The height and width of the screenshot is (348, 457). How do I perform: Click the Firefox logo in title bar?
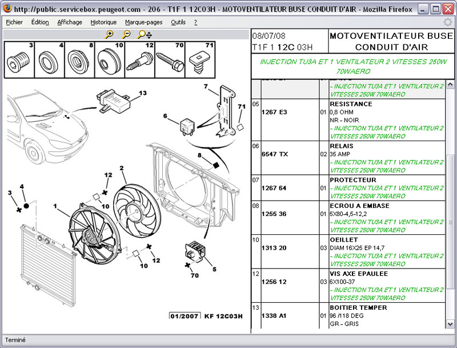pyautogui.click(x=7, y=8)
